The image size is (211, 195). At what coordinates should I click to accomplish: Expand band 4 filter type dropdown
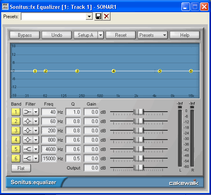click(x=36, y=140)
